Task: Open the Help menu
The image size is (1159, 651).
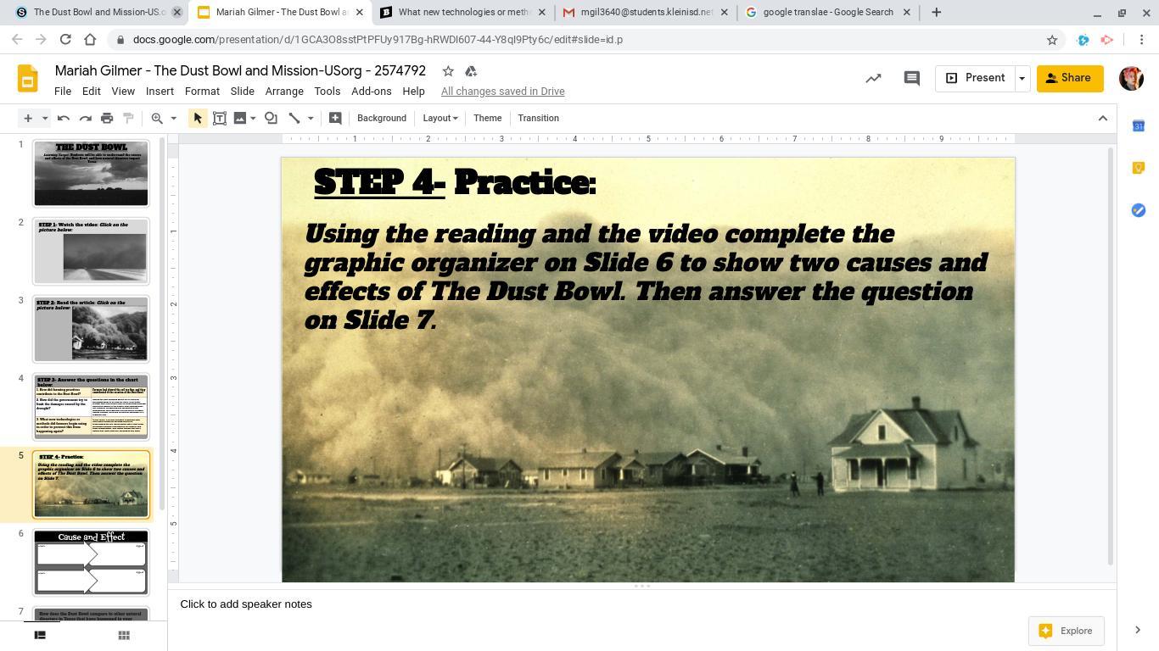Action: pyautogui.click(x=413, y=92)
